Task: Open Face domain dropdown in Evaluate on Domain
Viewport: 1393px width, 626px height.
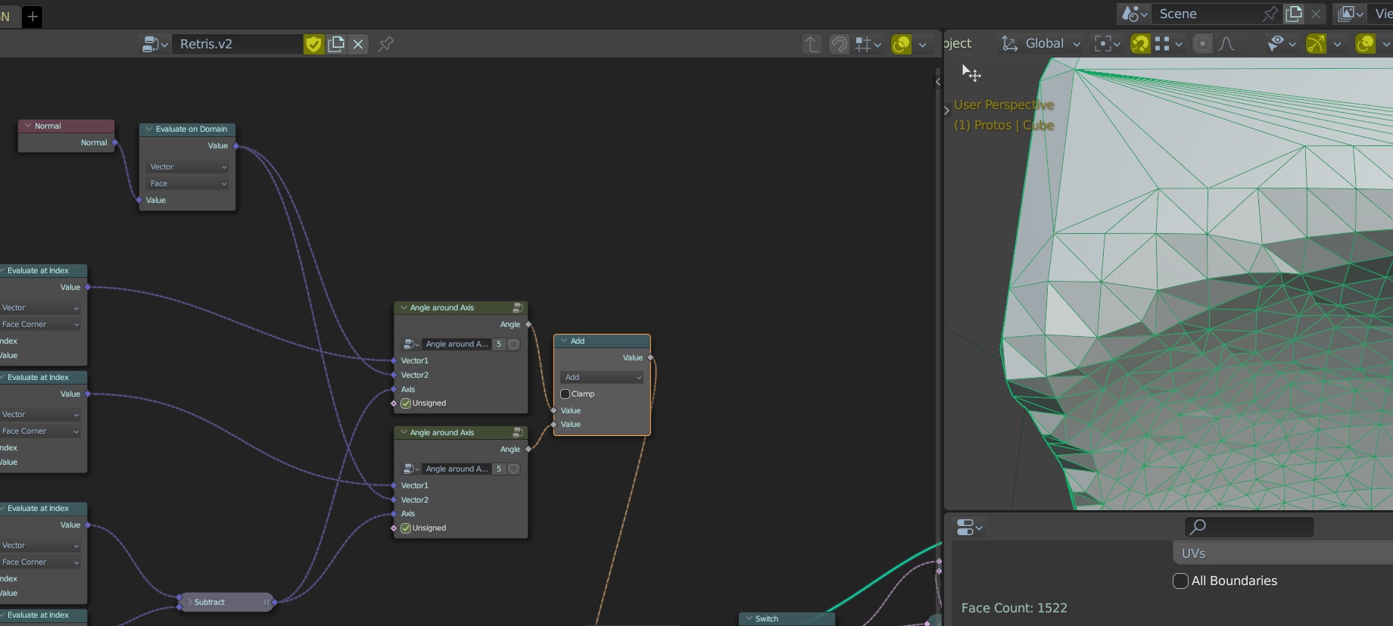Action: pos(187,184)
